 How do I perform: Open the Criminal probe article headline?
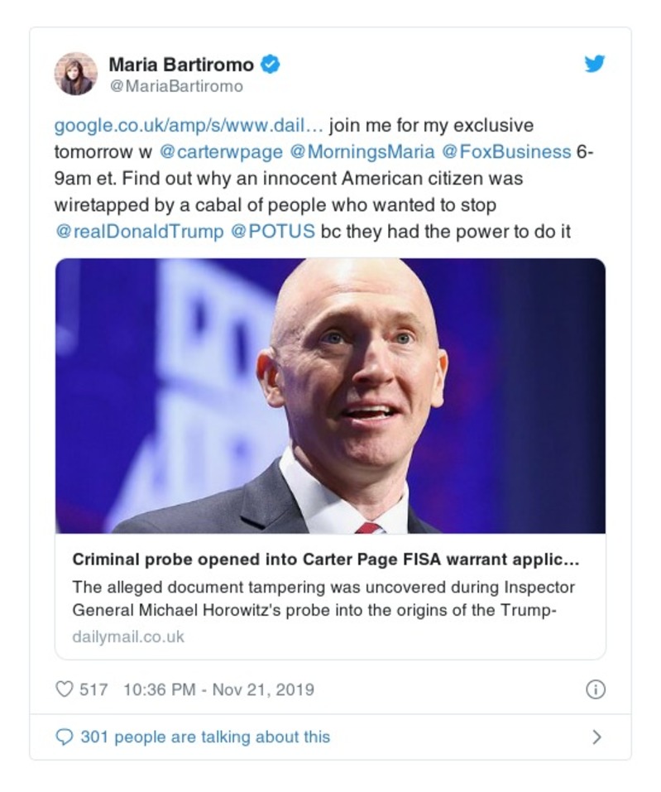tap(325, 559)
